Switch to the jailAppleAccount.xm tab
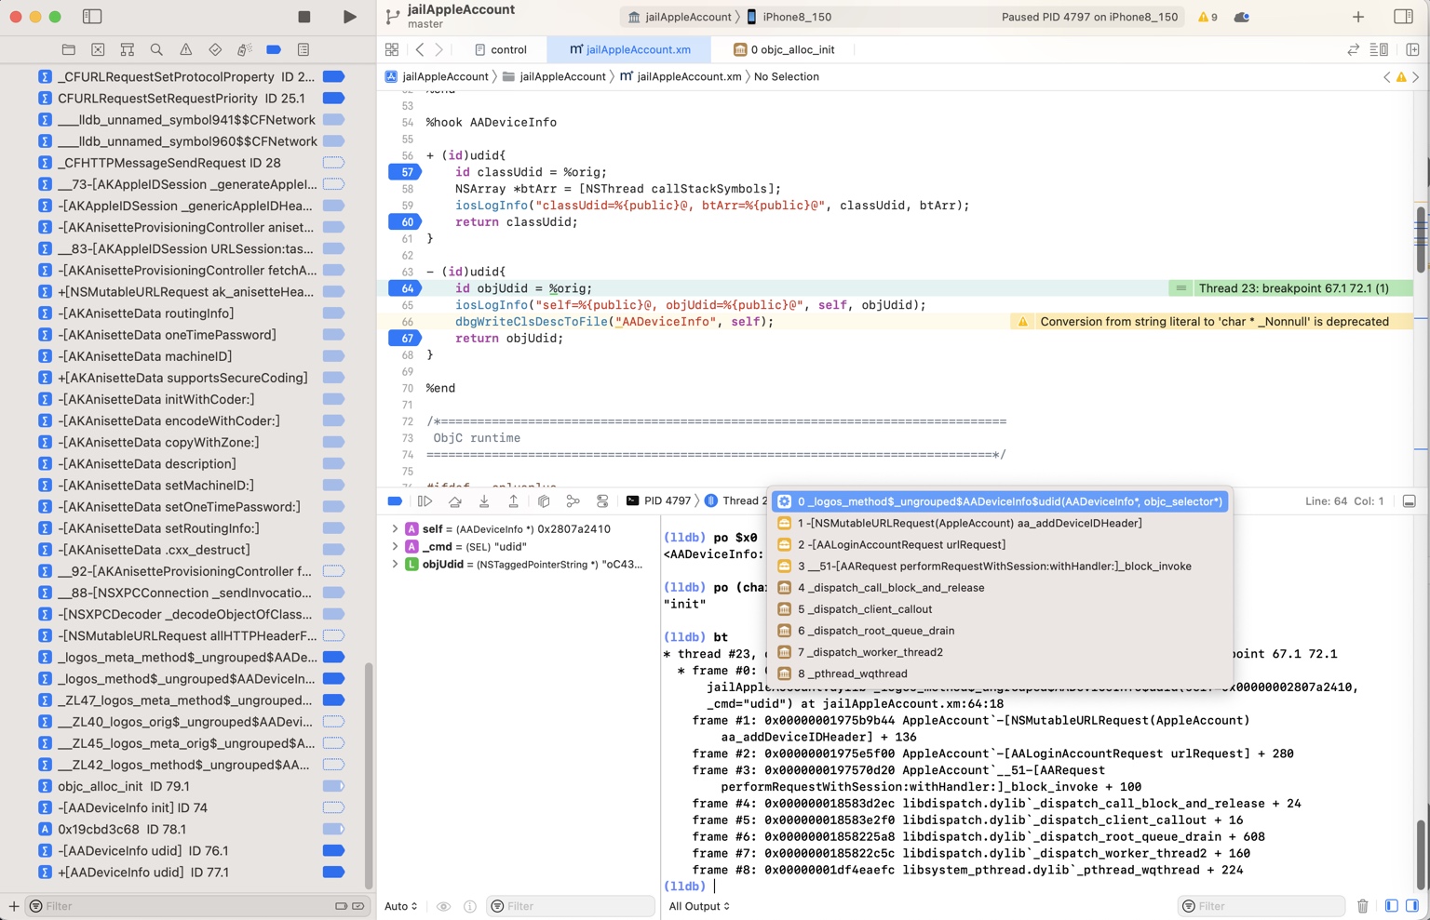Screen dimensions: 1430x920 pos(630,49)
